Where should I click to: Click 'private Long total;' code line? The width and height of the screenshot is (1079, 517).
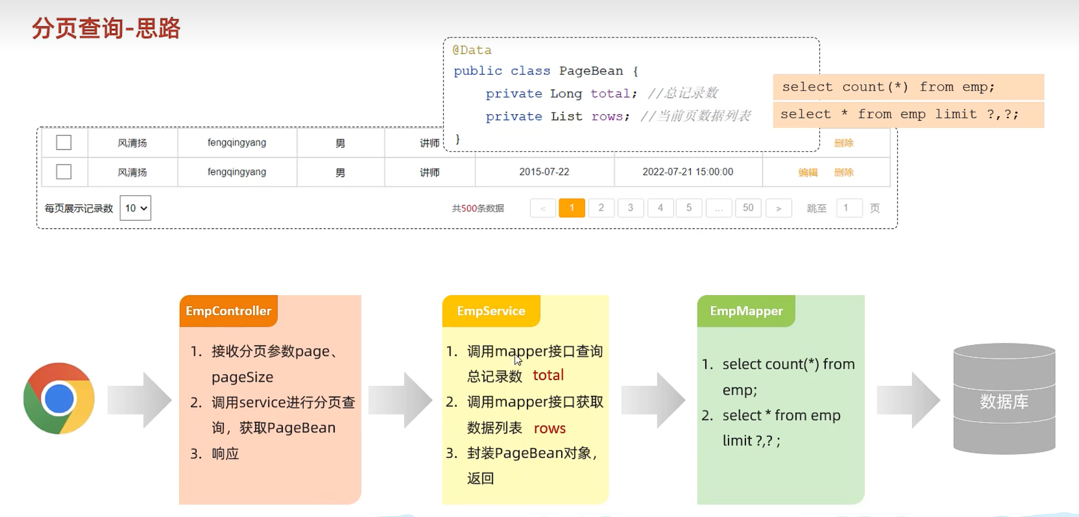561,93
